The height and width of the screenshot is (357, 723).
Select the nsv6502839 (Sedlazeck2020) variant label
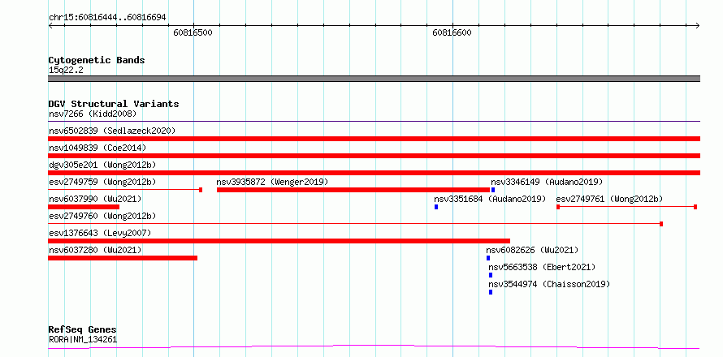pyautogui.click(x=112, y=131)
